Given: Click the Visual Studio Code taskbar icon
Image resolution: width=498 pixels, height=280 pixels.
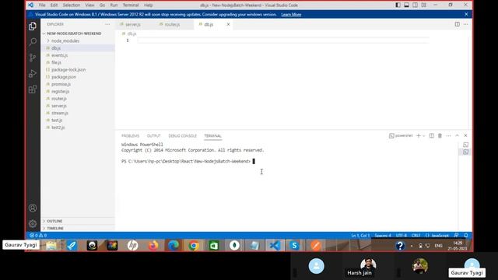Looking at the screenshot, I should pos(275,246).
